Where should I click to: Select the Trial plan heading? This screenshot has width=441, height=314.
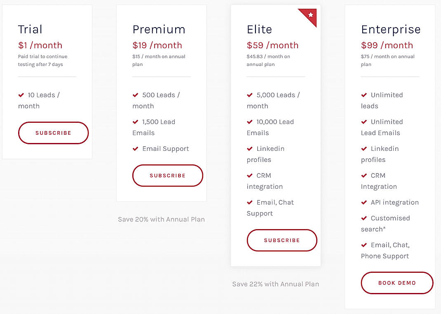[x=30, y=29]
